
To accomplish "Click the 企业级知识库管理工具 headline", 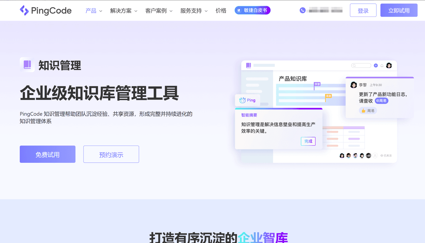I will [99, 93].
